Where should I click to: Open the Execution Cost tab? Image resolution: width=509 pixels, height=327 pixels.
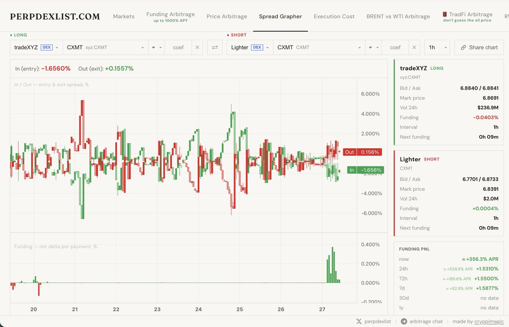pos(334,17)
